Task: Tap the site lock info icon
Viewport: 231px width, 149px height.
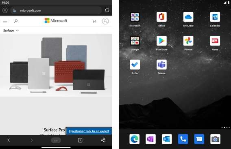Action: [x=14, y=11]
